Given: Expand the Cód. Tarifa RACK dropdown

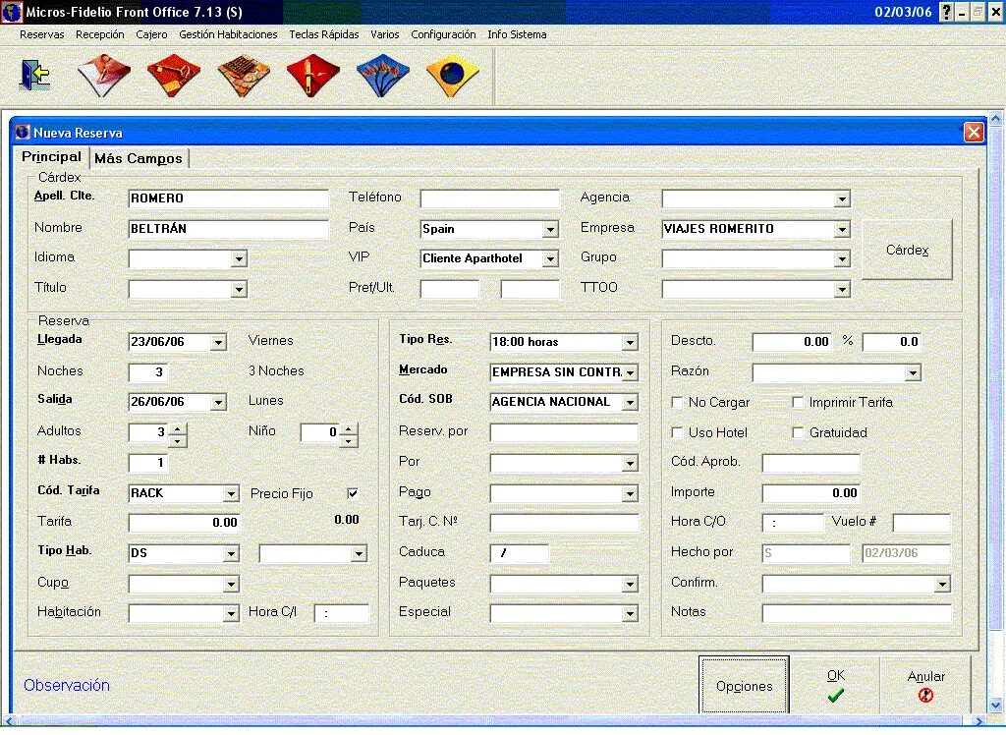Looking at the screenshot, I should tap(231, 493).
